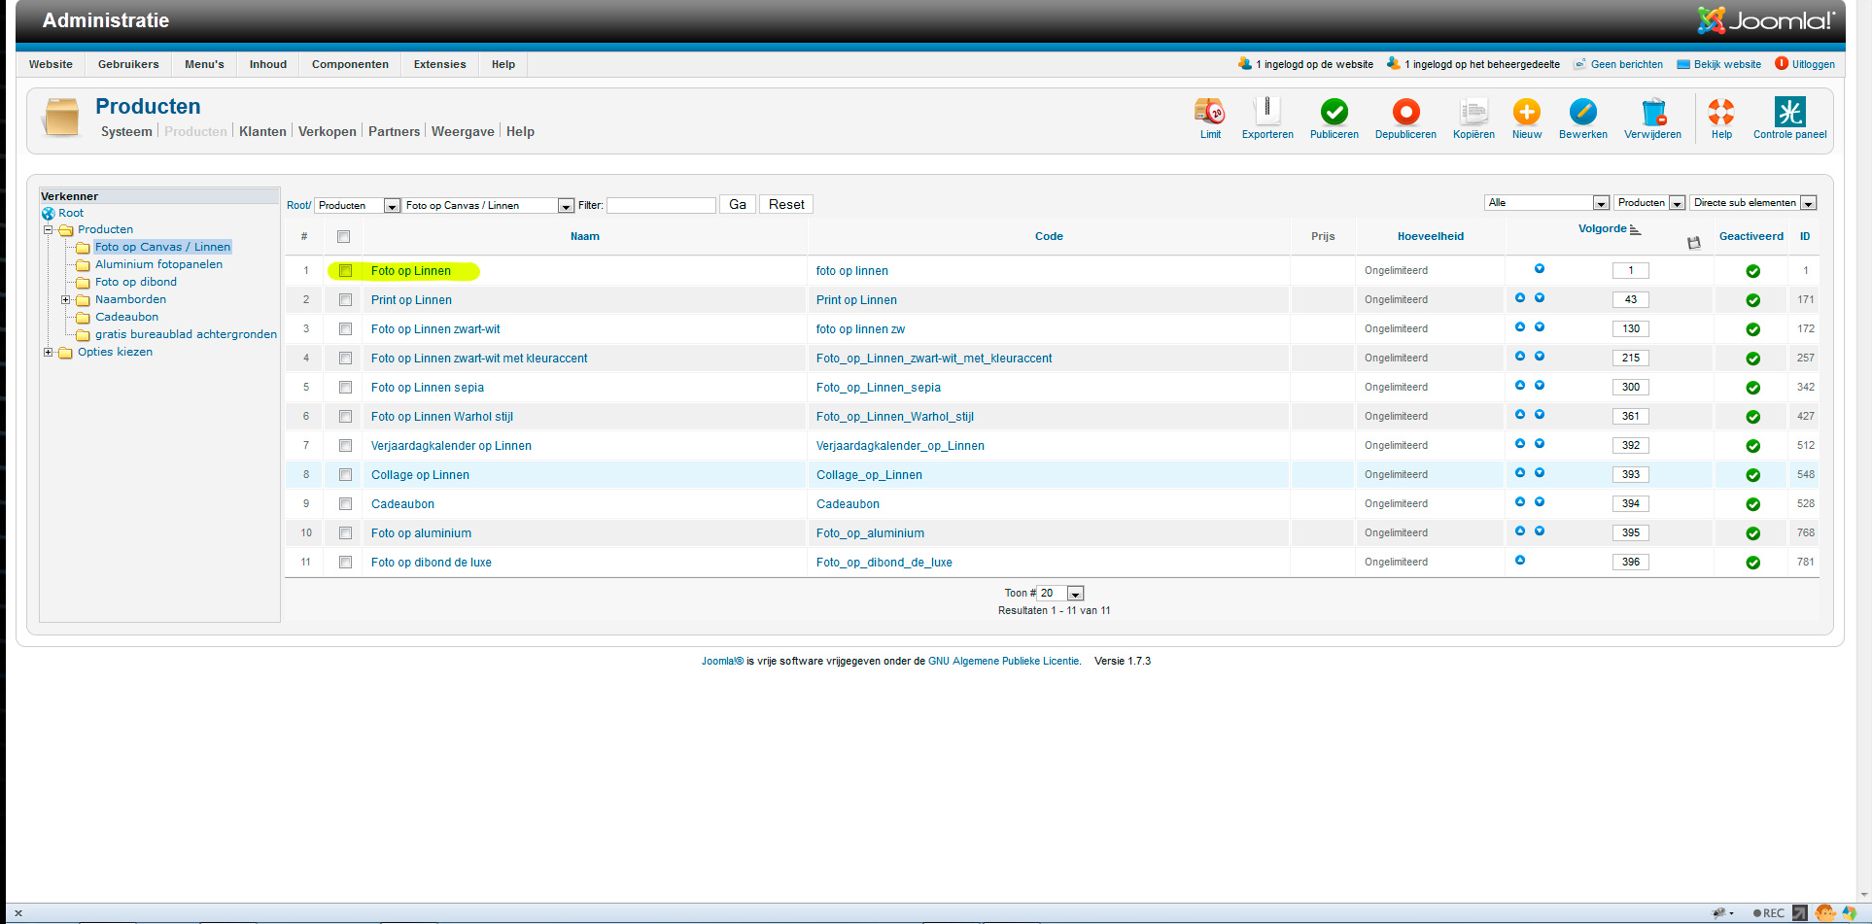The width and height of the screenshot is (1872, 924).
Task: Open the Directe sub elementen dropdown
Action: pos(1752,203)
